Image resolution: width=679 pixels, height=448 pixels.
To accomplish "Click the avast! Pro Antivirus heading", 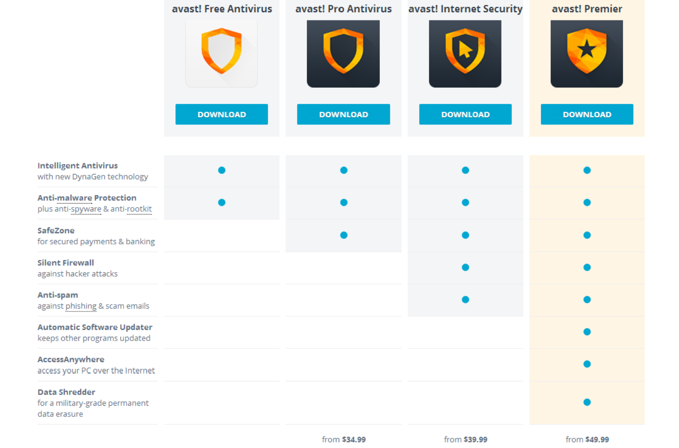I will (x=343, y=9).
